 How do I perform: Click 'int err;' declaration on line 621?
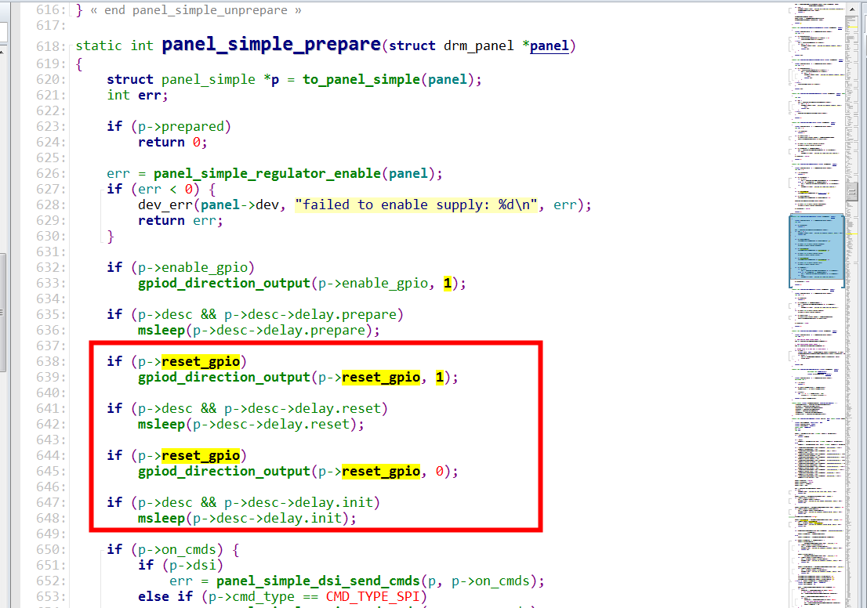click(x=137, y=96)
